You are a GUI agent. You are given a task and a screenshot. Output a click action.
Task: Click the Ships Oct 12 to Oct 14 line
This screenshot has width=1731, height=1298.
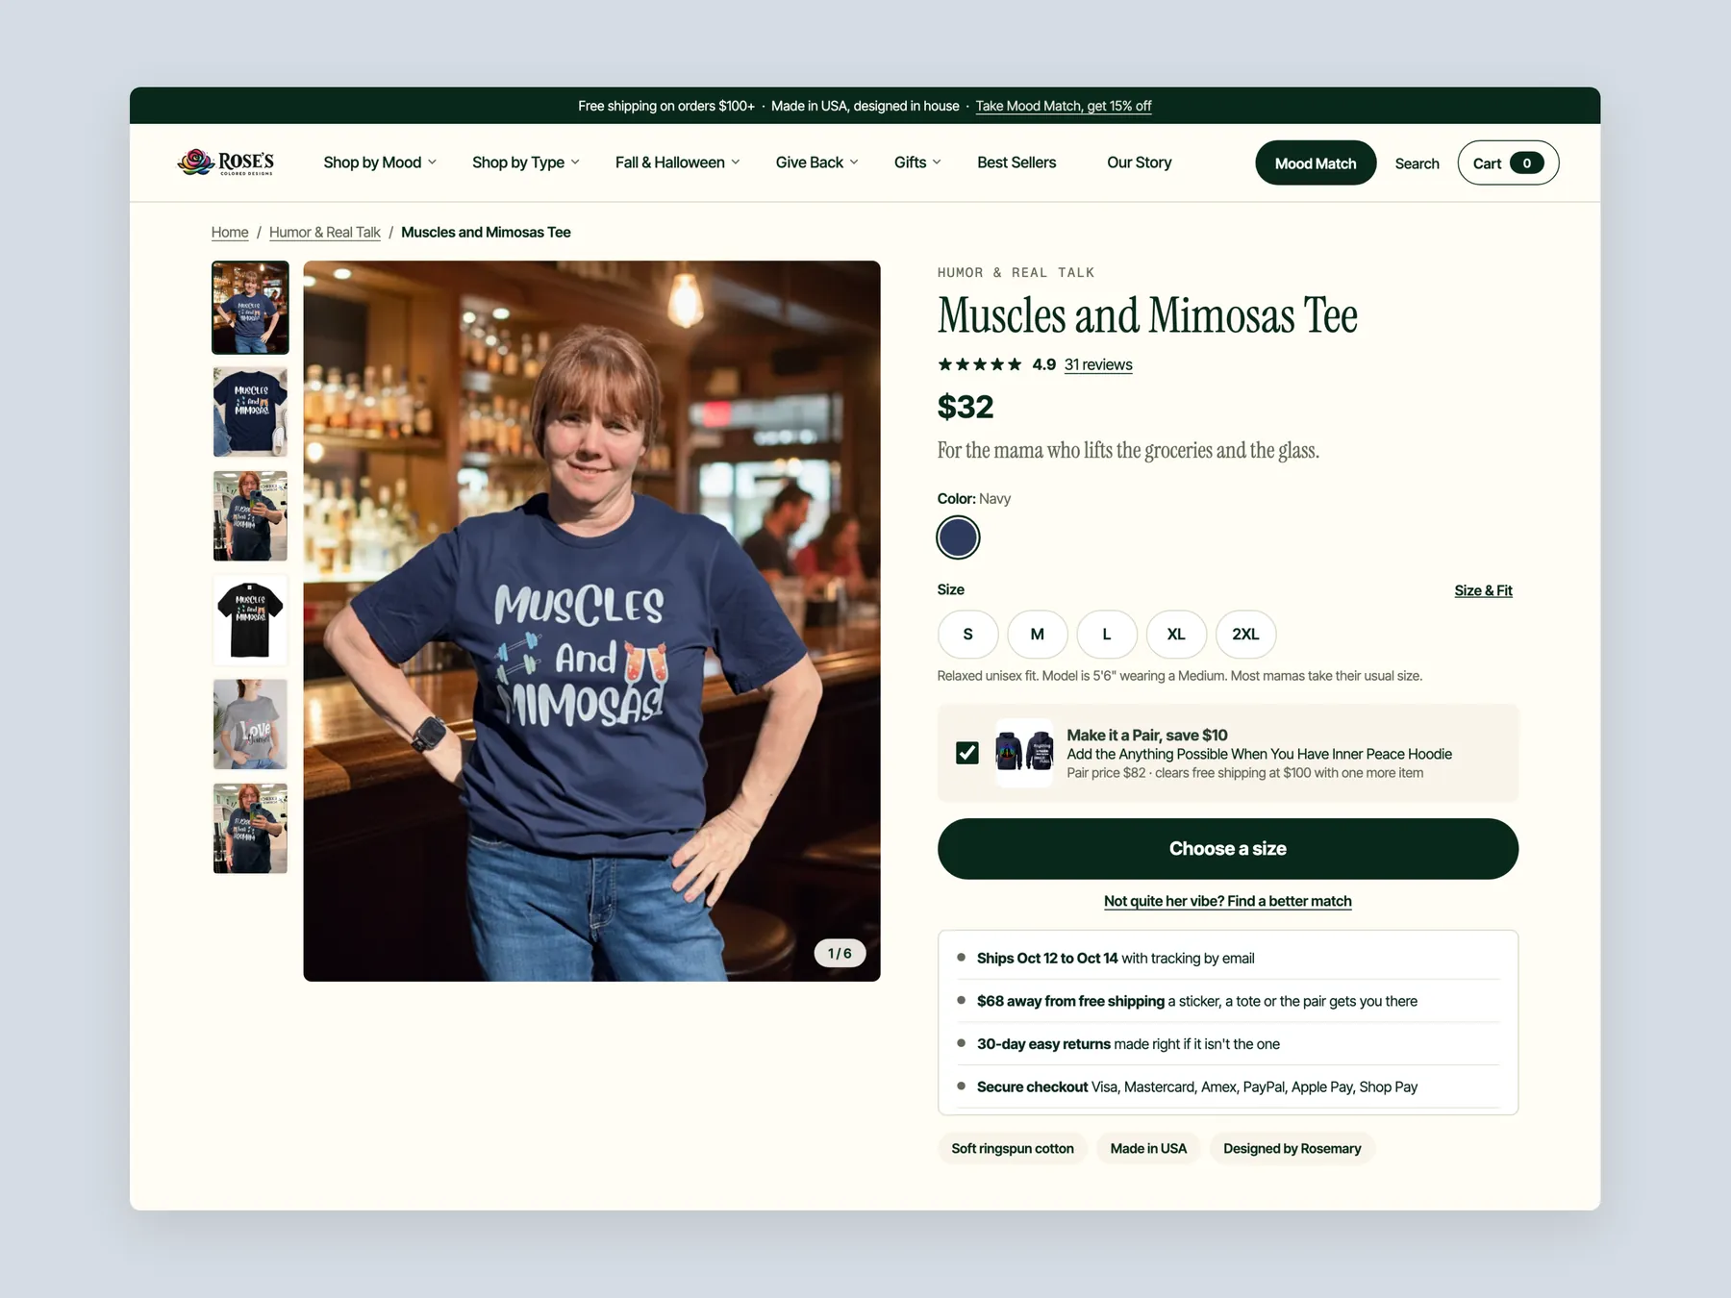[x=1228, y=959]
